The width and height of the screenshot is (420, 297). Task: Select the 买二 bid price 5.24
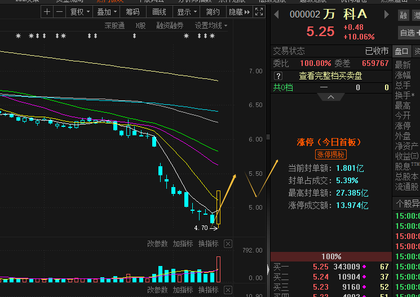click(x=321, y=277)
